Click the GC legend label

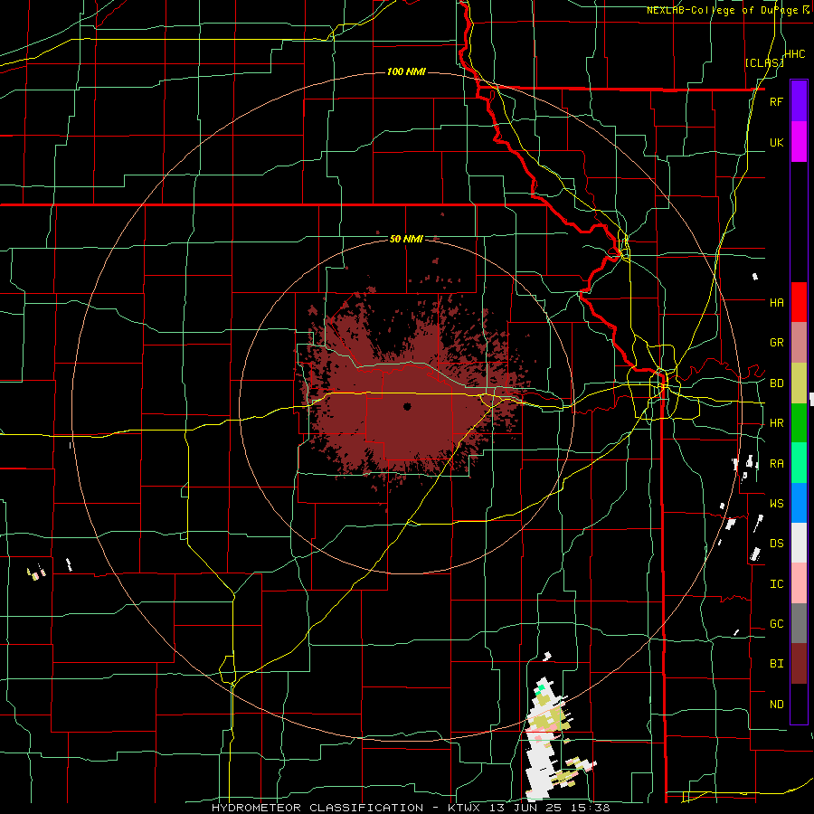[x=776, y=624]
